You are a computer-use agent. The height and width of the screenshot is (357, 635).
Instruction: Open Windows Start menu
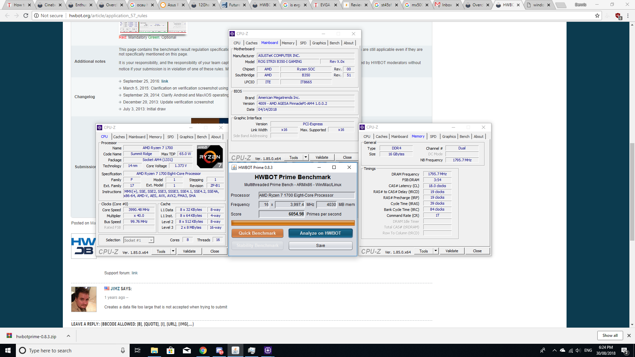pyautogui.click(x=8, y=350)
